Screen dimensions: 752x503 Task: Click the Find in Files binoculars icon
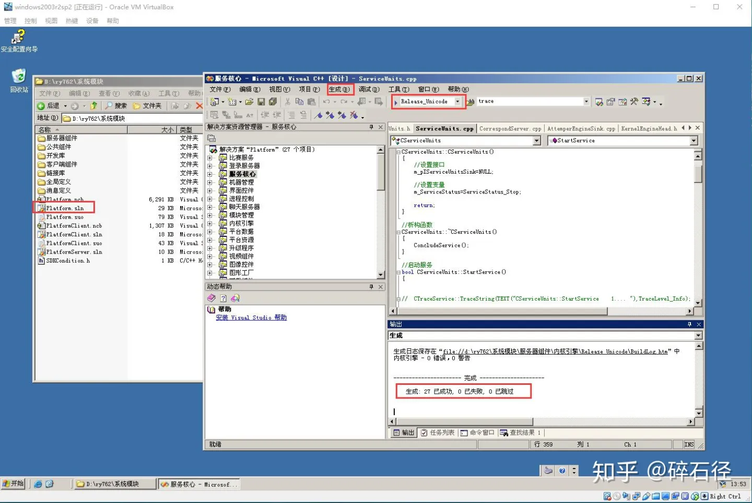[x=471, y=101]
